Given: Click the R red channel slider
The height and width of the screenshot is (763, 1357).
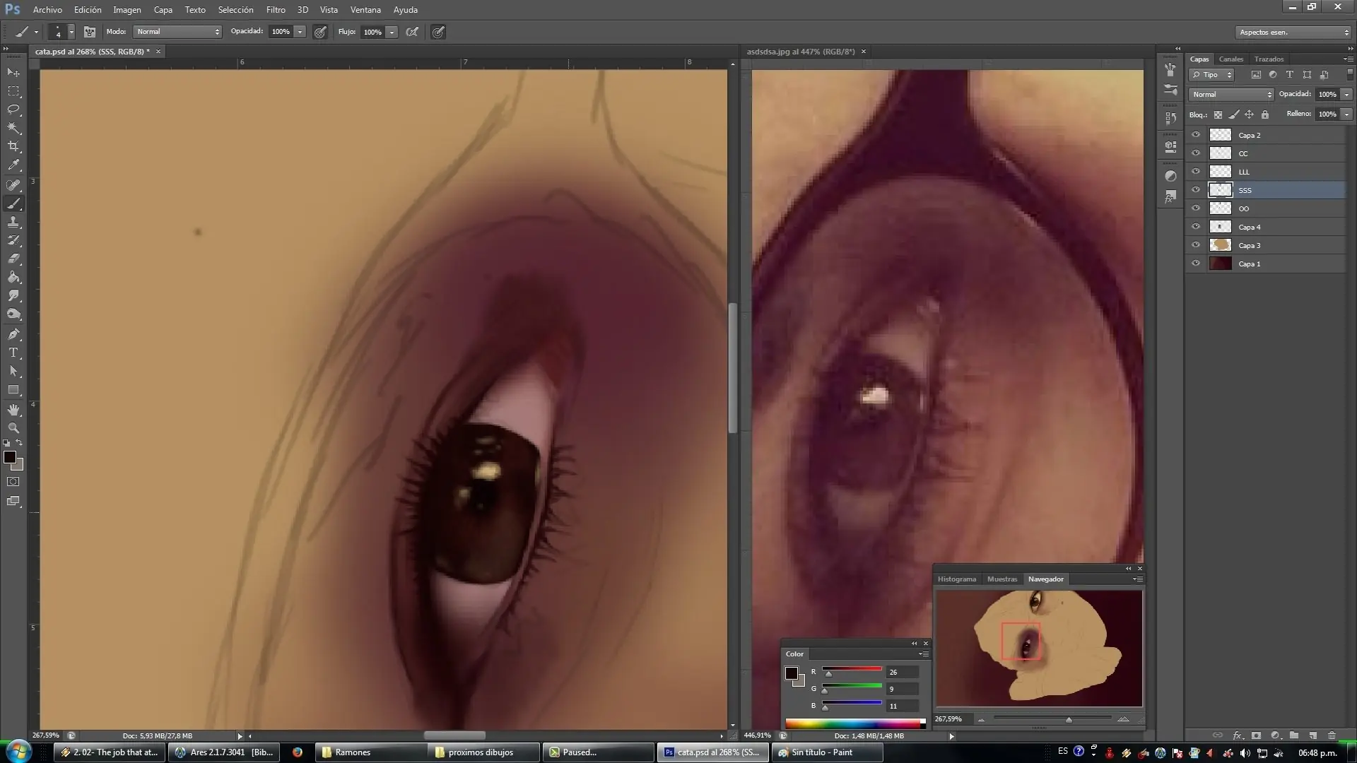Looking at the screenshot, I should tap(852, 670).
